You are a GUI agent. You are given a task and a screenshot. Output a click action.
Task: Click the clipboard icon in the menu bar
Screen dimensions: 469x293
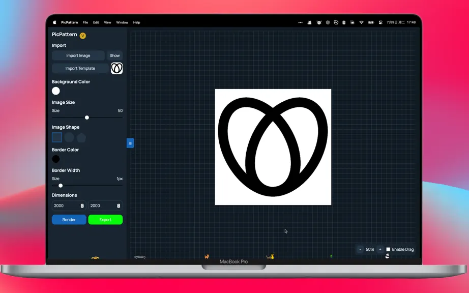point(344,22)
